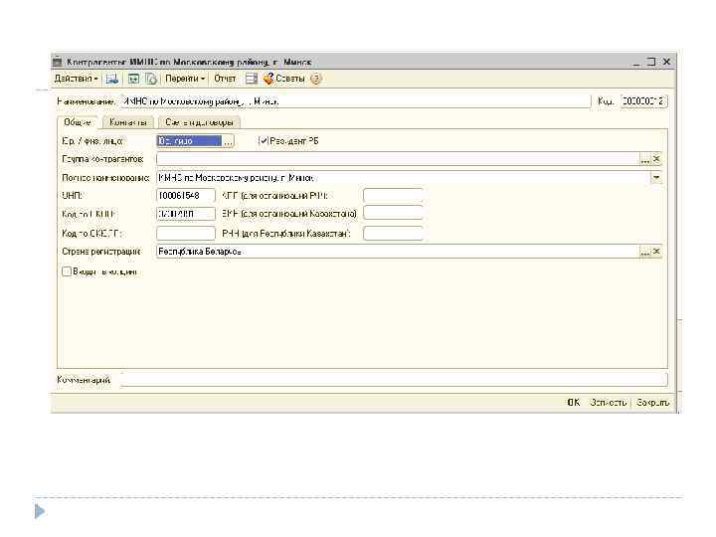Click the Записать button
The image size is (716, 537).
(x=608, y=403)
